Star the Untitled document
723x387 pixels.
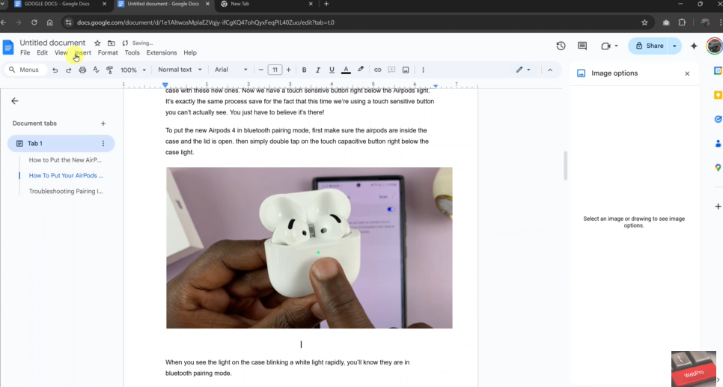pos(97,43)
